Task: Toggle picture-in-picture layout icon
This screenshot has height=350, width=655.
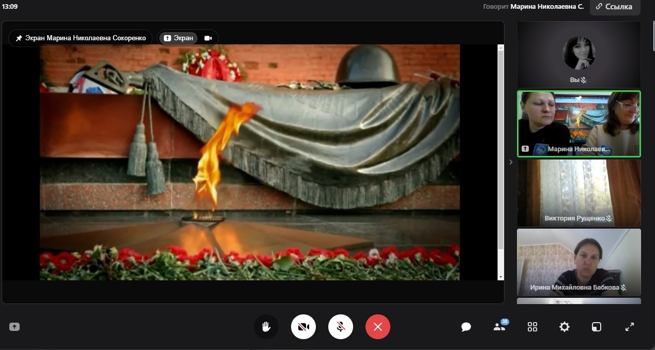Action: [597, 327]
